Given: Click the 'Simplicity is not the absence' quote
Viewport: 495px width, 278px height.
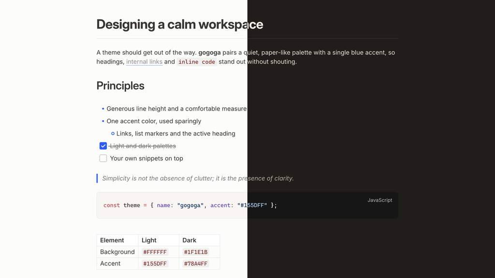Looking at the screenshot, I should click(x=198, y=179).
